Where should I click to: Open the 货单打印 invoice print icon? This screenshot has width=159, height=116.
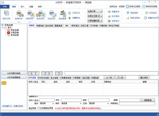click(x=31, y=13)
